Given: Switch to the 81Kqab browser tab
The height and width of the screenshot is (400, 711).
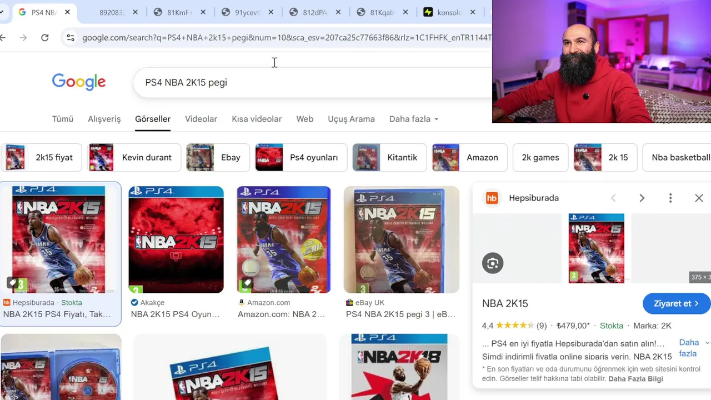Looking at the screenshot, I should 382,12.
